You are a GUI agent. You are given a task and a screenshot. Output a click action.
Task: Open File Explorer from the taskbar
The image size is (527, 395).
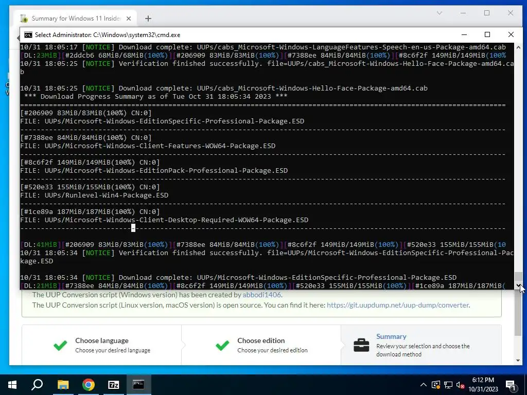coord(63,385)
